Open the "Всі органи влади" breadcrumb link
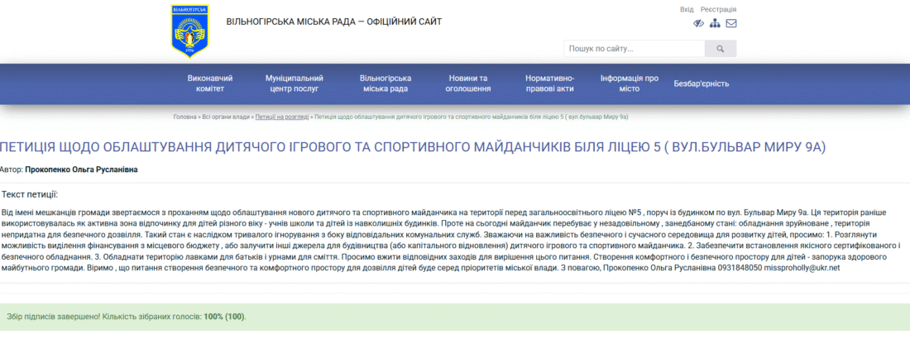 (x=227, y=117)
